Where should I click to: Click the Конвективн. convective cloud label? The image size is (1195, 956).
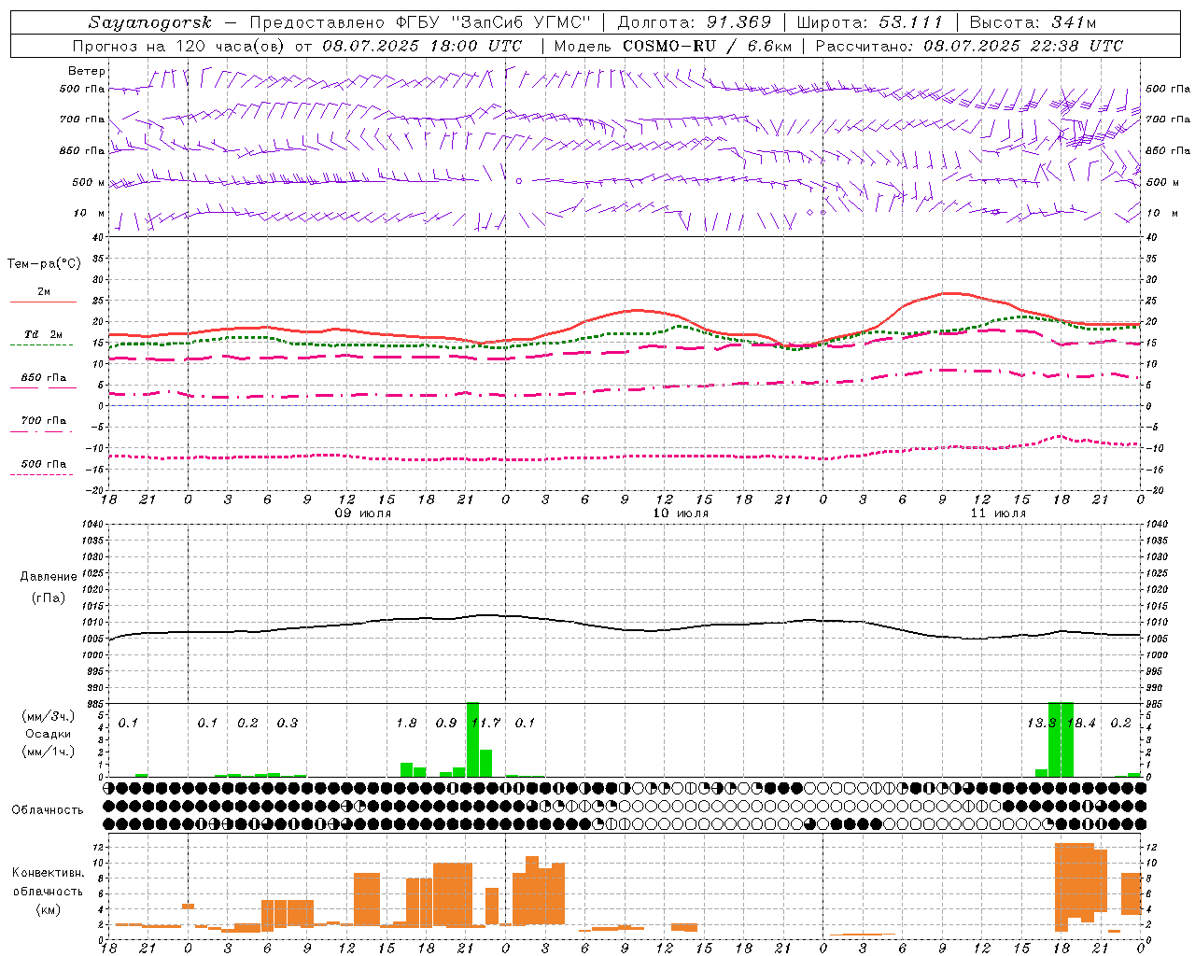(x=49, y=873)
